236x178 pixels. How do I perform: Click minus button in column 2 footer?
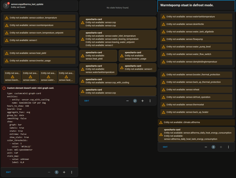(x=127, y=101)
